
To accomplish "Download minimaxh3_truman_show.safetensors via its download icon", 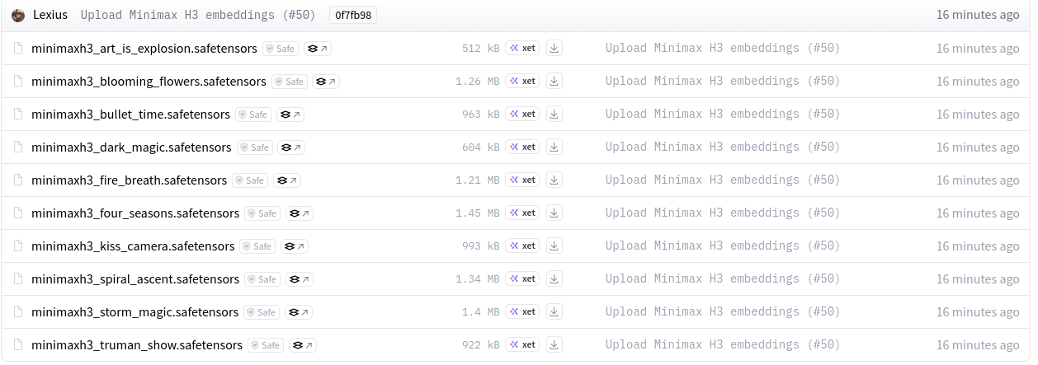I will click(x=554, y=344).
